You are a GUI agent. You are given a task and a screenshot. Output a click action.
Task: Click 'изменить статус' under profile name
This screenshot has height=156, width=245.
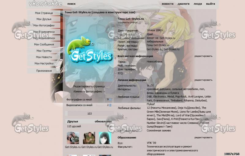pyautogui.click(x=128, y=22)
